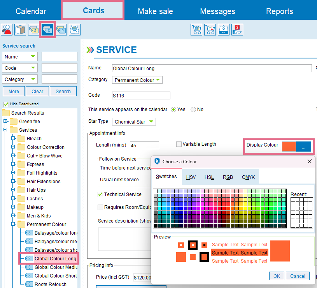Open the Calendar tab
Screen dimensions: 317x288
[31, 11]
